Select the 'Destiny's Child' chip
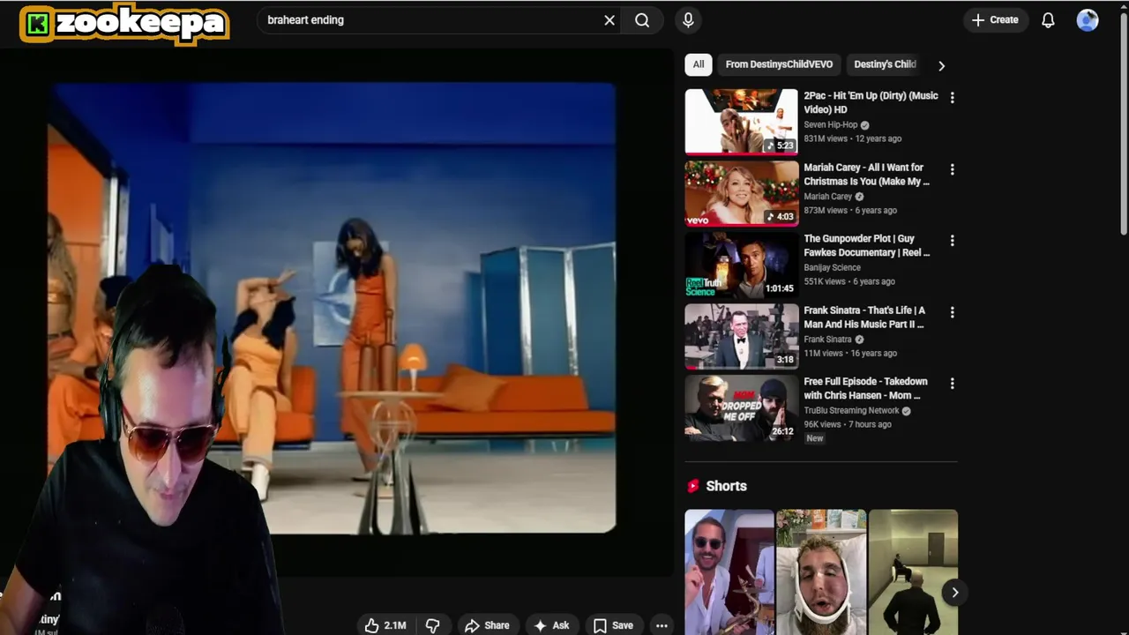 [x=885, y=64]
